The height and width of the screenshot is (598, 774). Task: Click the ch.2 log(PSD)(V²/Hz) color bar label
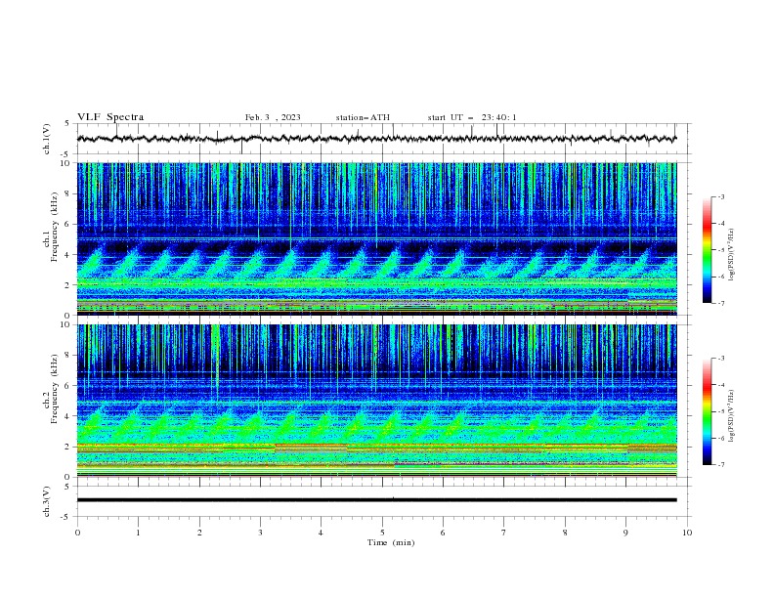tap(732, 416)
